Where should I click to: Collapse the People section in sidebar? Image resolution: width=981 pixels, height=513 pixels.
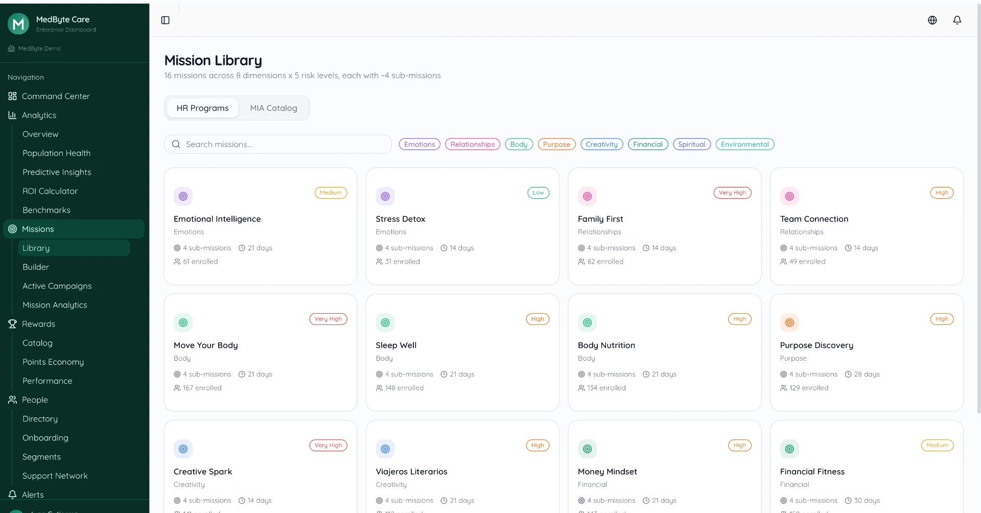pyautogui.click(x=74, y=400)
